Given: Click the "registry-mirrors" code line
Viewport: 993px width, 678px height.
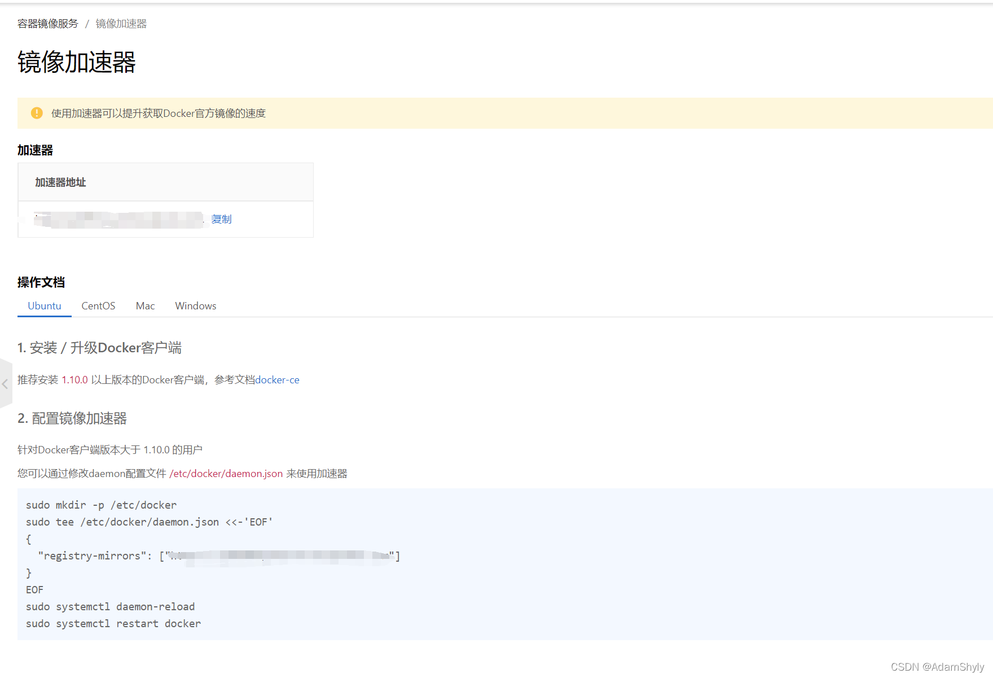Looking at the screenshot, I should point(219,556).
